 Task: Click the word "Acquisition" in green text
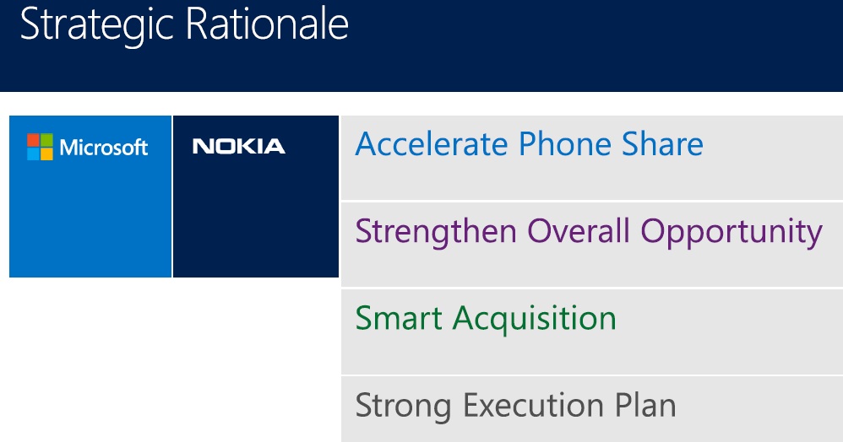click(x=535, y=318)
